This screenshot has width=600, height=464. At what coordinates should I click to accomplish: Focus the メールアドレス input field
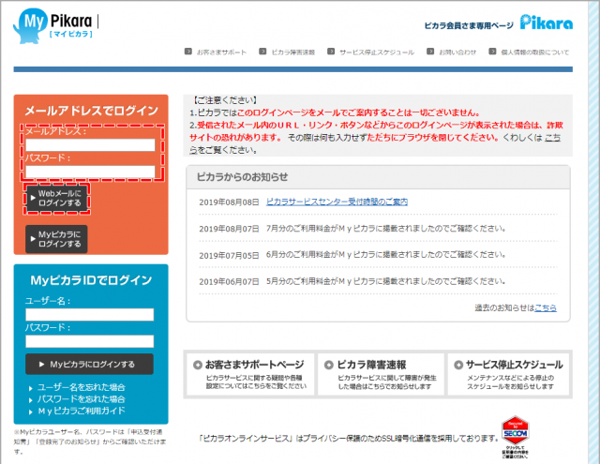pos(90,145)
